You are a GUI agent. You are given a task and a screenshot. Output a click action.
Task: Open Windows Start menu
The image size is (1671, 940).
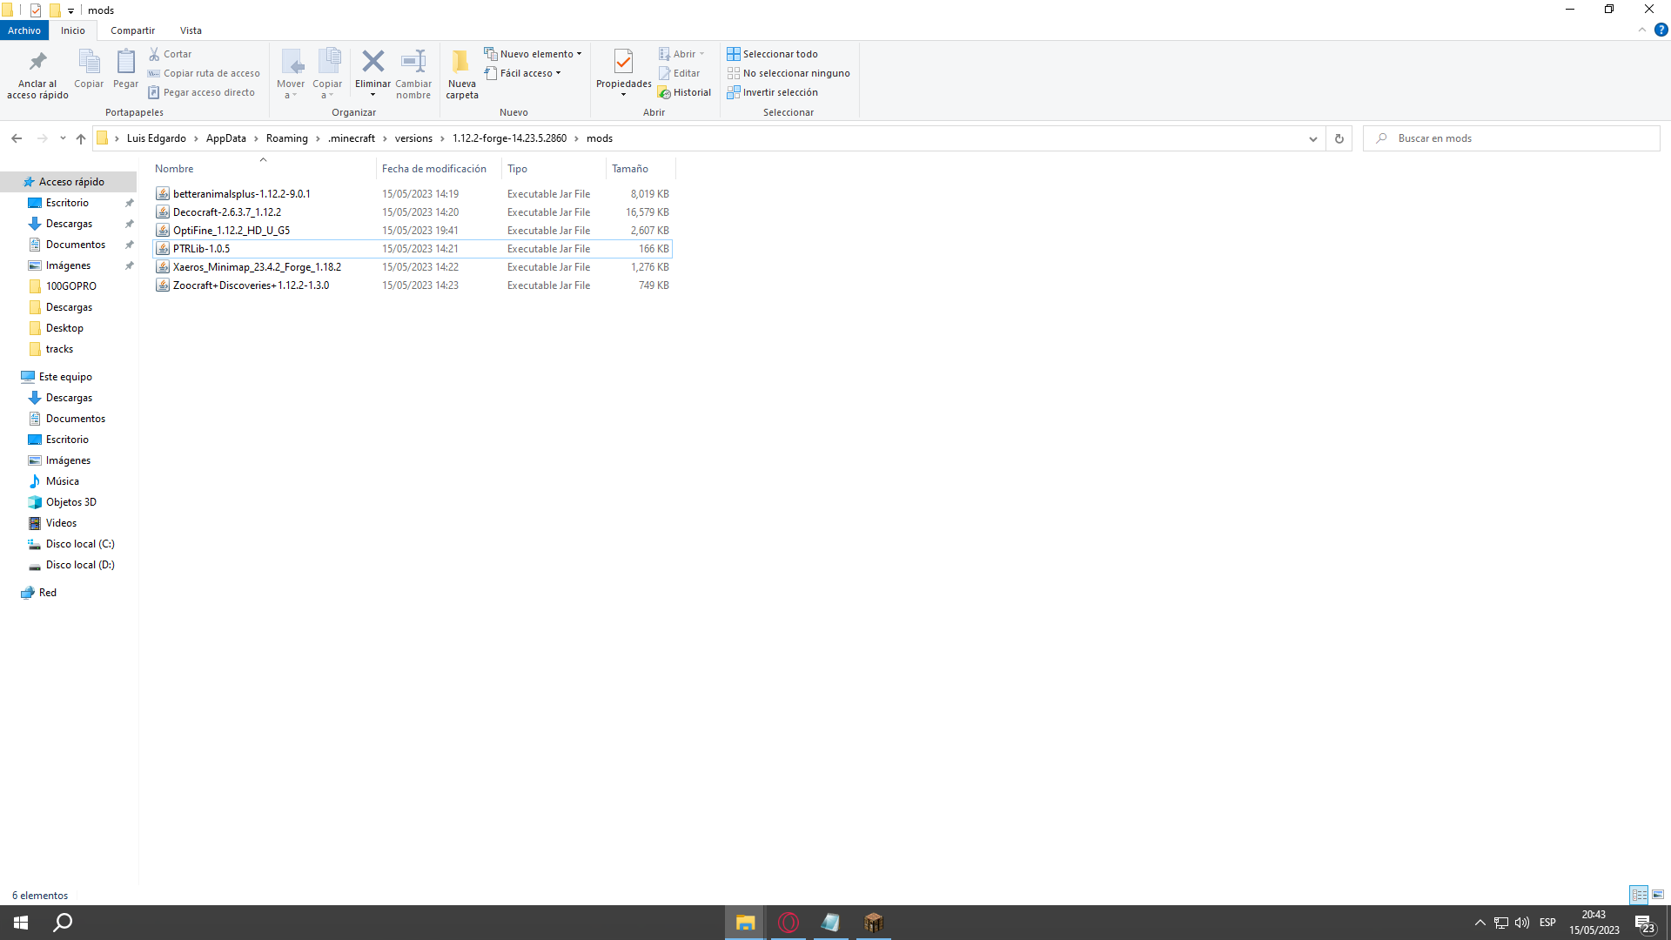pyautogui.click(x=21, y=923)
